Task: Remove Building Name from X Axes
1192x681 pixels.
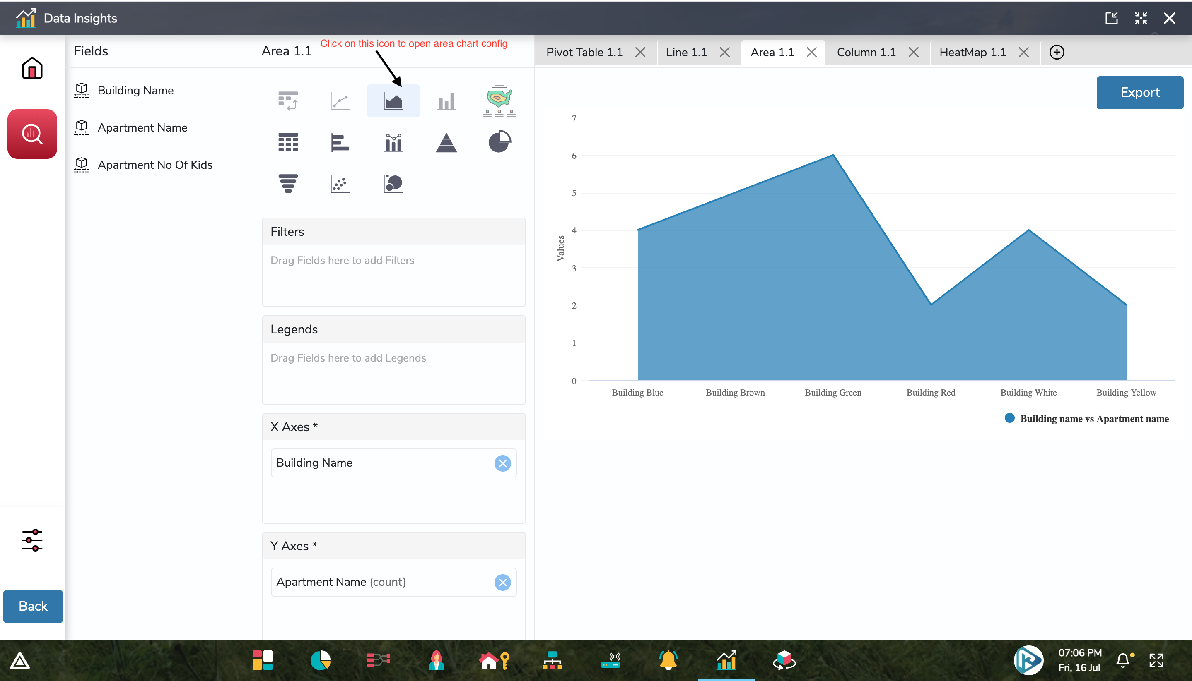Action: click(502, 463)
